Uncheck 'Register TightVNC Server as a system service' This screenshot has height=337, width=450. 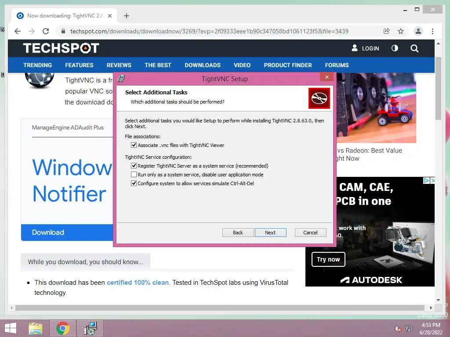click(x=134, y=165)
